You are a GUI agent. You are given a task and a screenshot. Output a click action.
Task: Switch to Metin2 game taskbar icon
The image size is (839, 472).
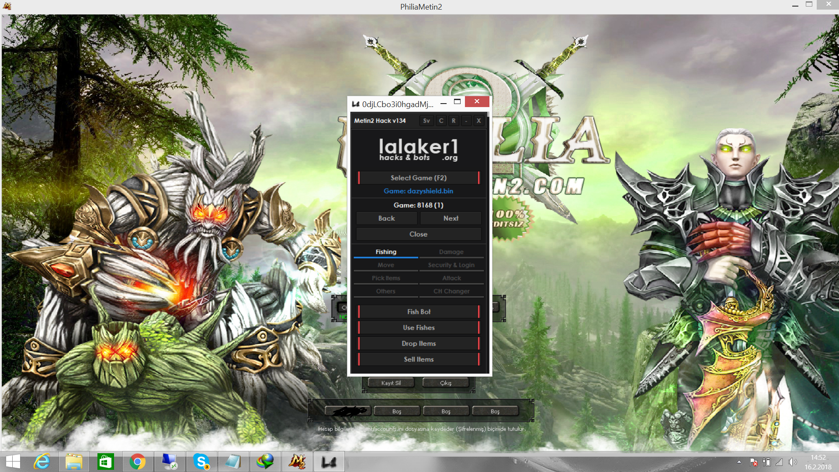(297, 462)
